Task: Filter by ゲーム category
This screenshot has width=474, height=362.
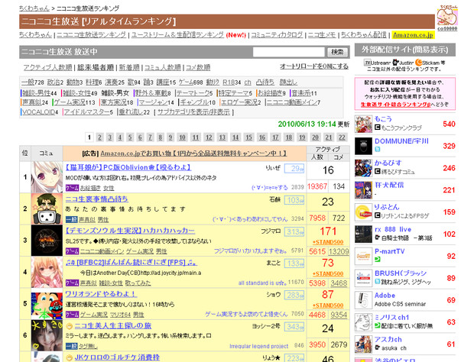Action: 186,82
